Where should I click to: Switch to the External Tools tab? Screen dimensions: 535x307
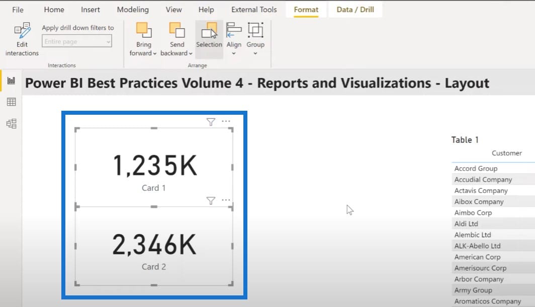[254, 10]
